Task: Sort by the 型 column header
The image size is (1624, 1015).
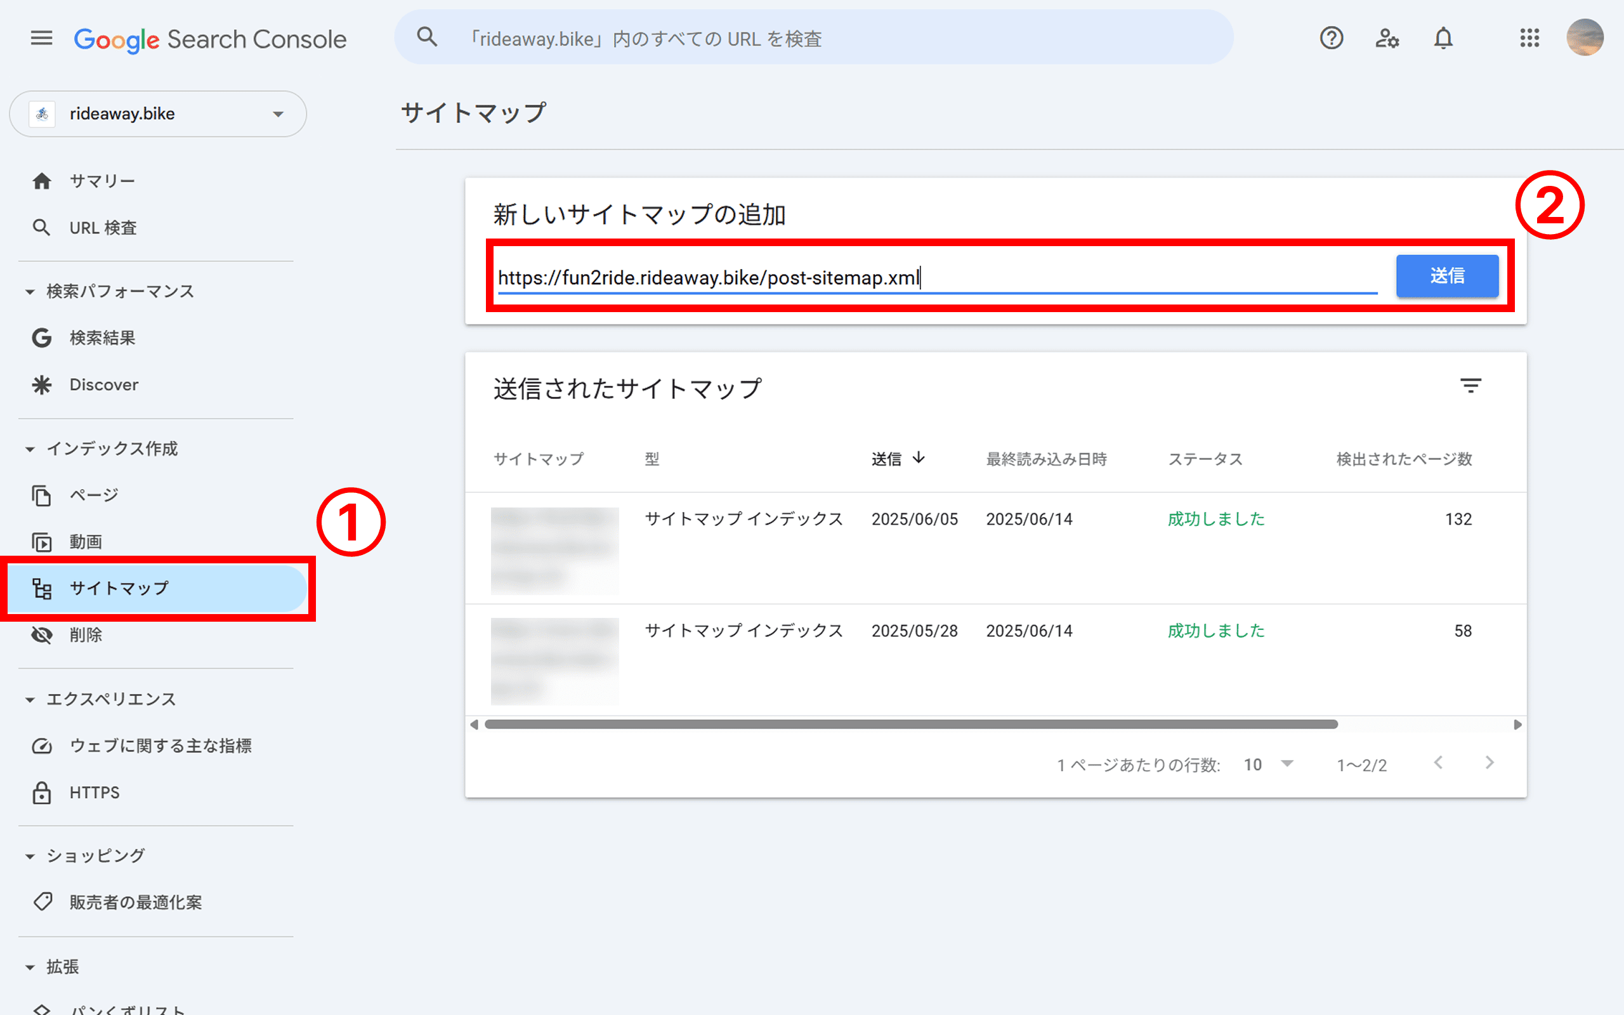Action: pos(652,459)
